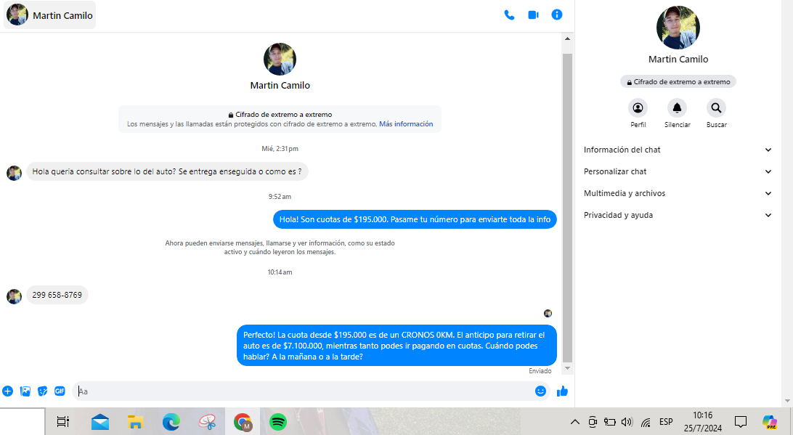Click the Buscar magnifier icon
Image resolution: width=793 pixels, height=435 pixels.
click(x=716, y=107)
